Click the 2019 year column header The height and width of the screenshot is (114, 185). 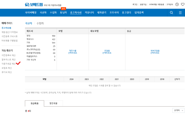(147, 79)
